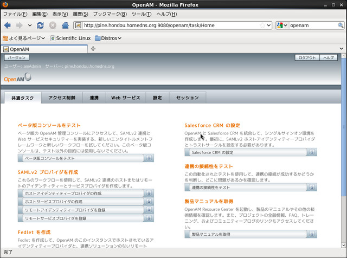Open a new tab with the plus icon
This screenshot has width=347, height=258.
93,49
